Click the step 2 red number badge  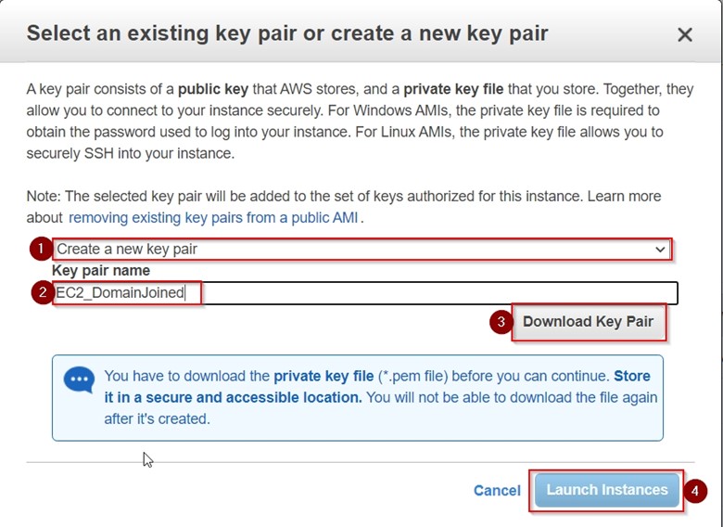point(41,292)
